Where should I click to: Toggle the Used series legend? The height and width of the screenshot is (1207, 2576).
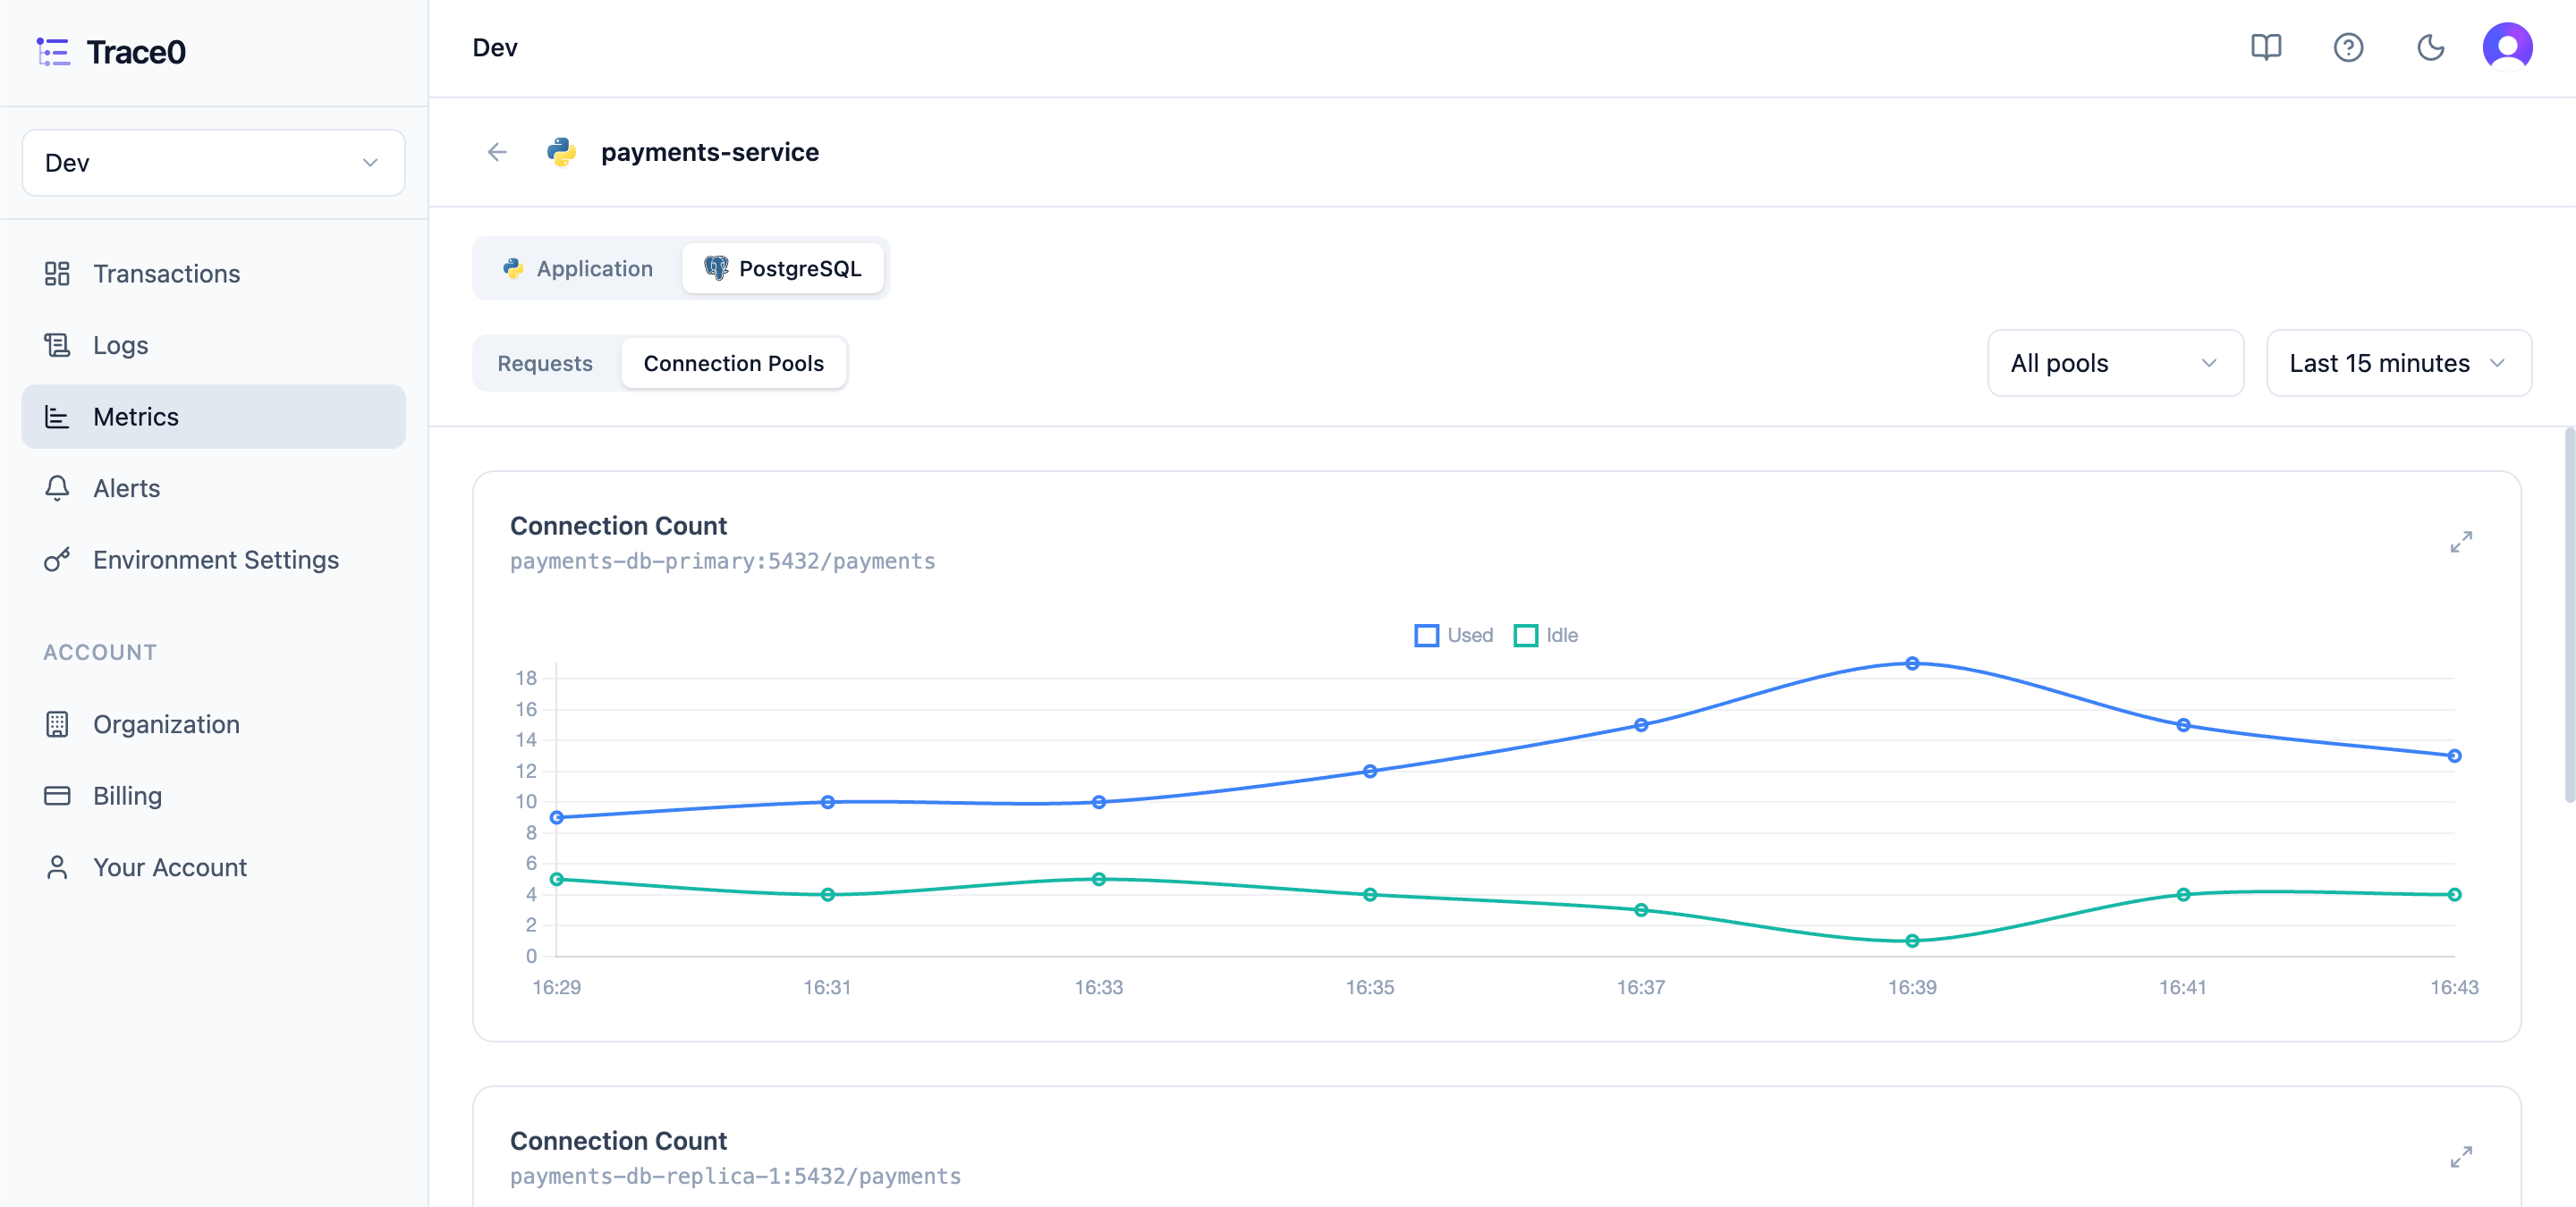click(x=1453, y=636)
